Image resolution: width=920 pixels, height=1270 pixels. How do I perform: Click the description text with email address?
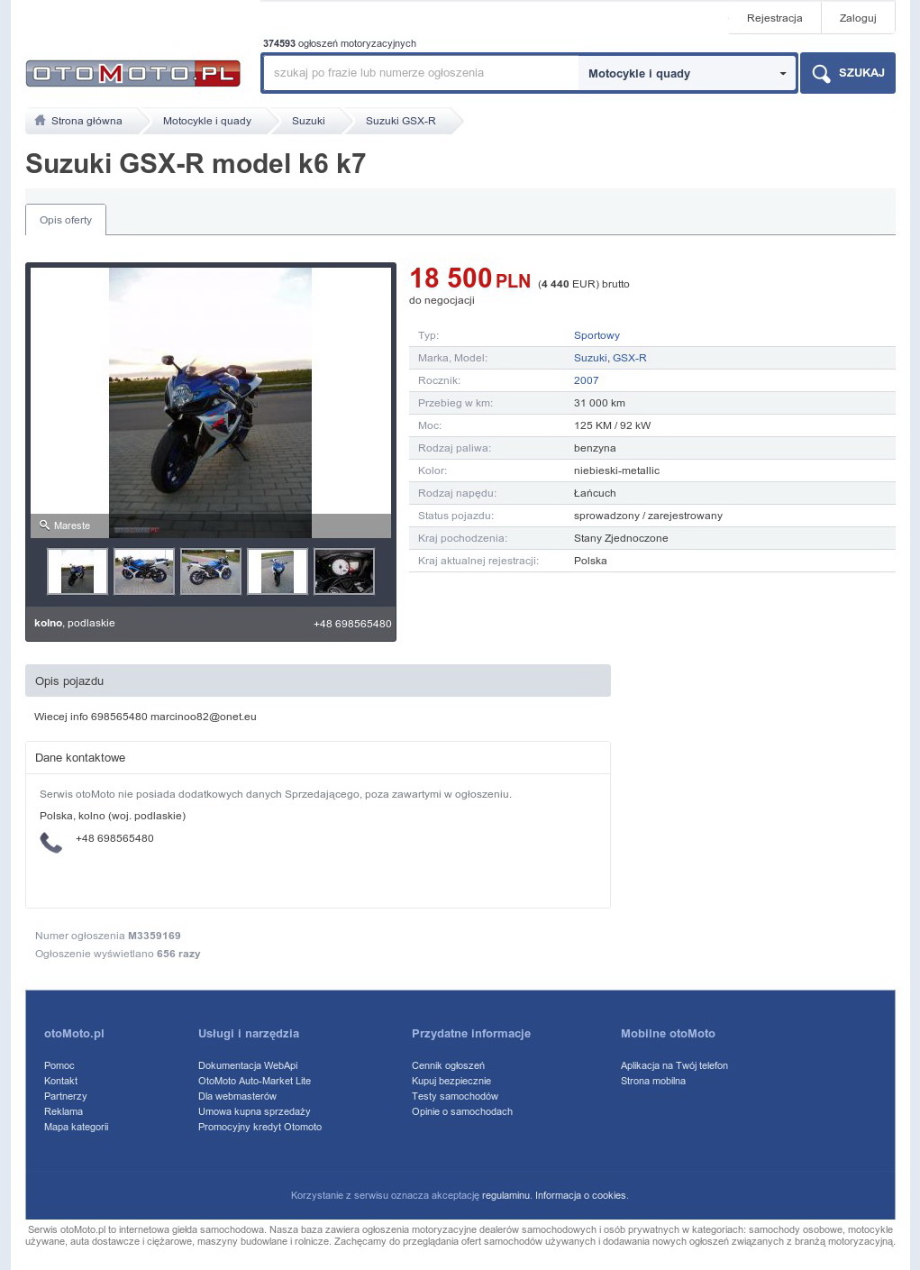pos(145,717)
